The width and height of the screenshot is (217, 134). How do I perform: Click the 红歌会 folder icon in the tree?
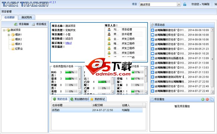pyautogui.click(x=13, y=49)
